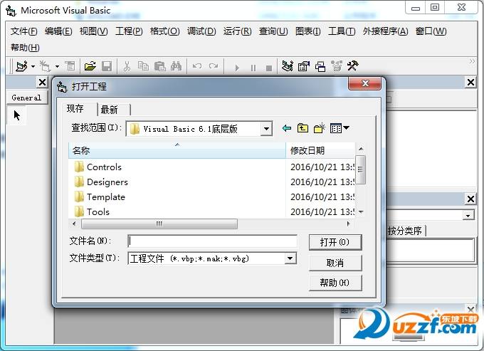The height and width of the screenshot is (351, 484).
Task: Open the 运行(R) menu
Action: point(237,31)
